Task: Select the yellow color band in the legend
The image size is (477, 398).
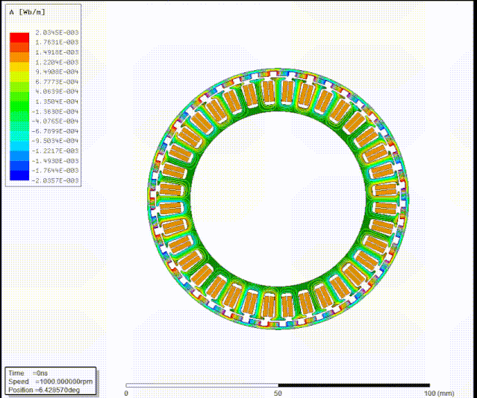Action: point(19,72)
